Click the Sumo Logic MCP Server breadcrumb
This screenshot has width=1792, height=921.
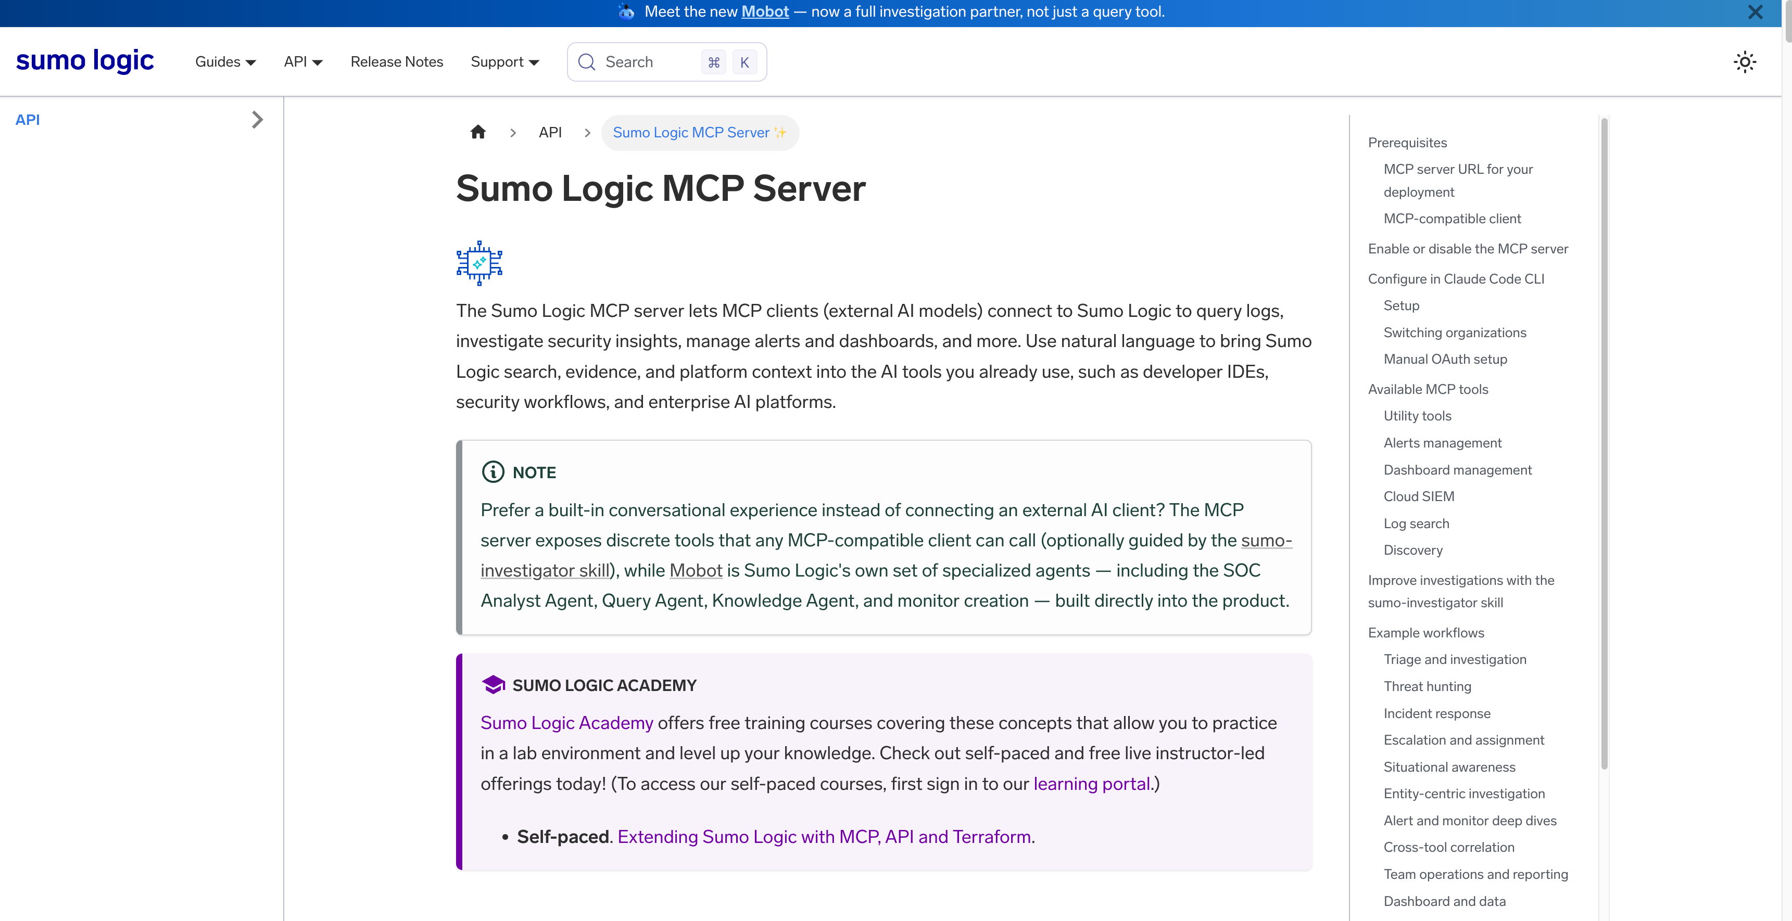coord(700,132)
